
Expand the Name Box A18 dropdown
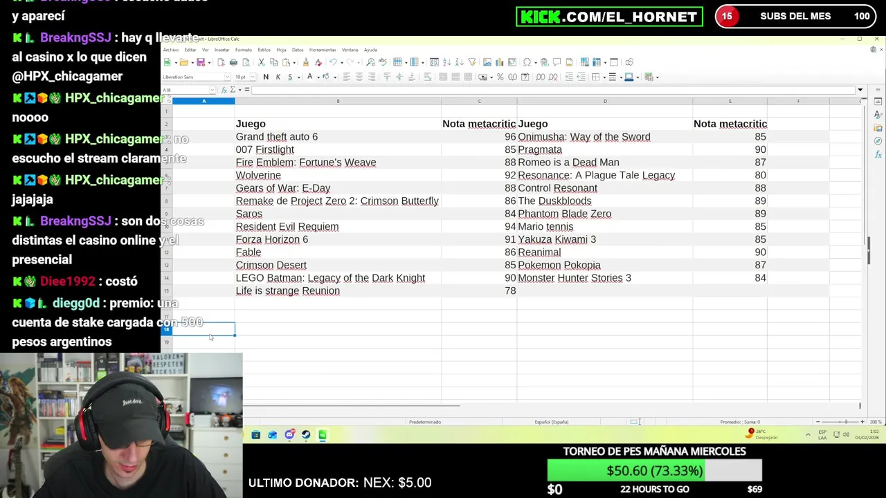[213, 90]
